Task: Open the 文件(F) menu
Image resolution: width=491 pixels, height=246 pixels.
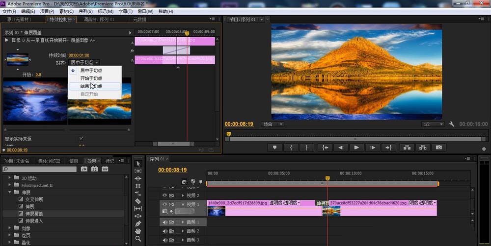Action: coord(9,11)
